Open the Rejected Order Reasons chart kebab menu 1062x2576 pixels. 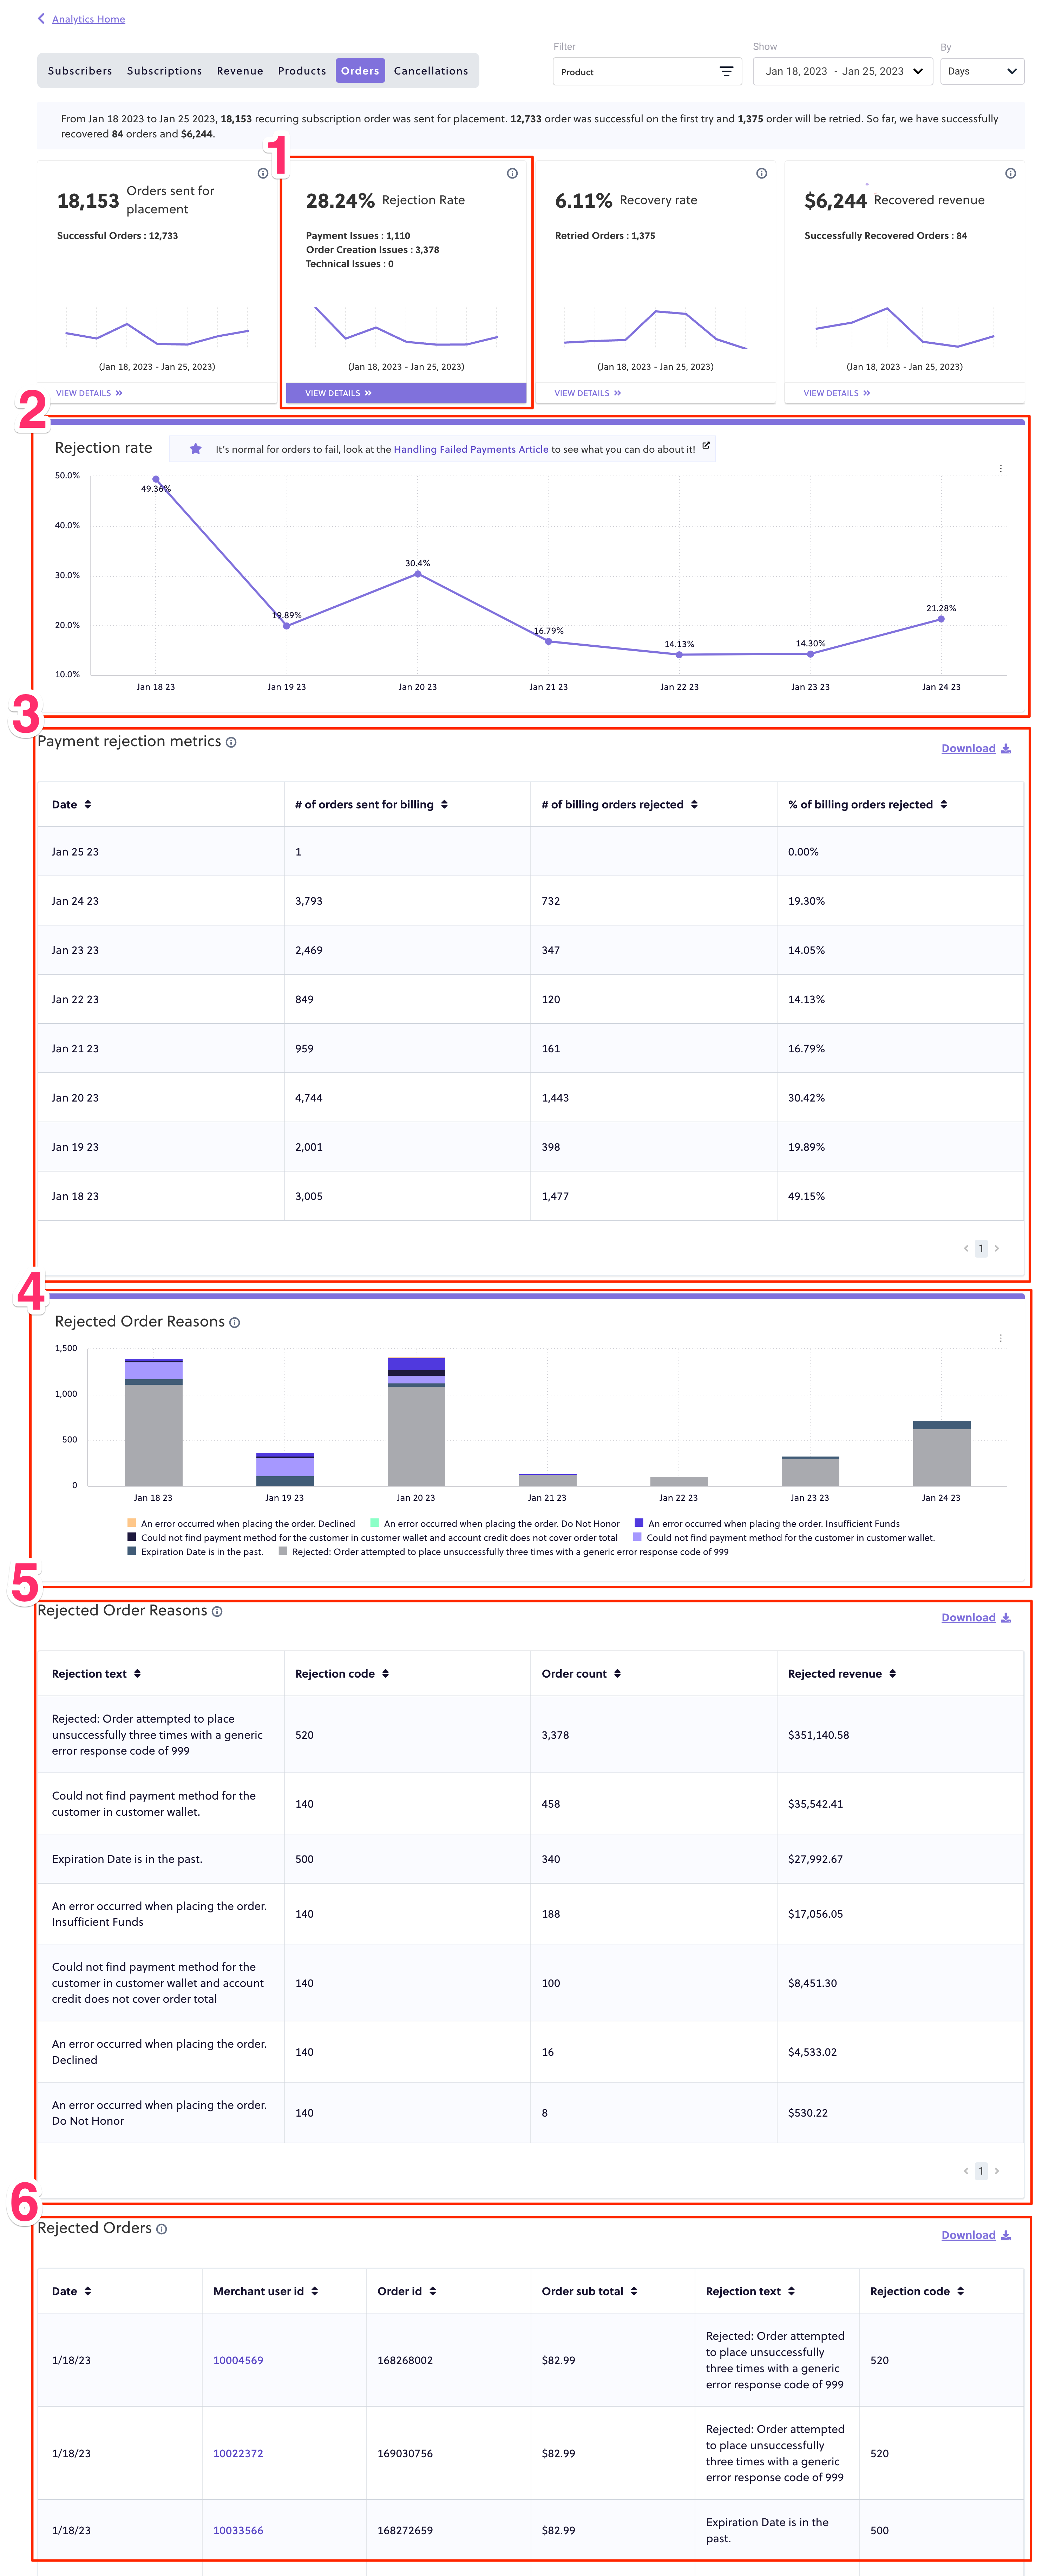[x=1001, y=1338]
